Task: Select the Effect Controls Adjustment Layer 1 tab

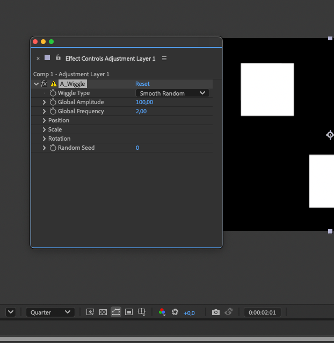Action: tap(110, 59)
